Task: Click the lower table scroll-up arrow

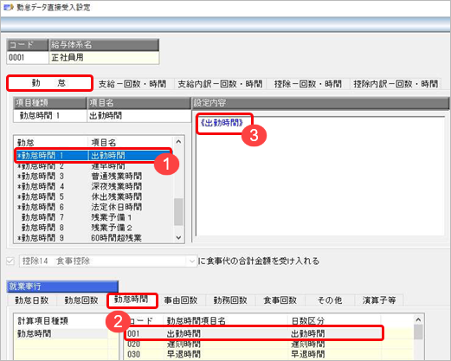Action: (418, 319)
